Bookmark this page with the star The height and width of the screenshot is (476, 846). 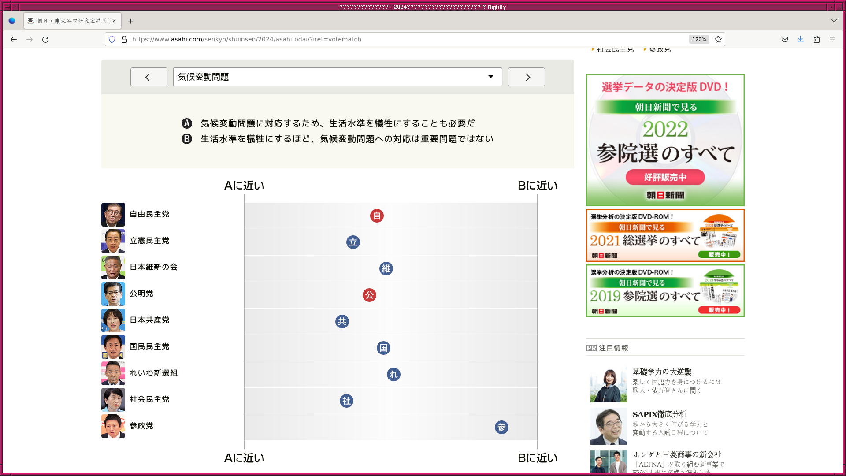pos(718,39)
